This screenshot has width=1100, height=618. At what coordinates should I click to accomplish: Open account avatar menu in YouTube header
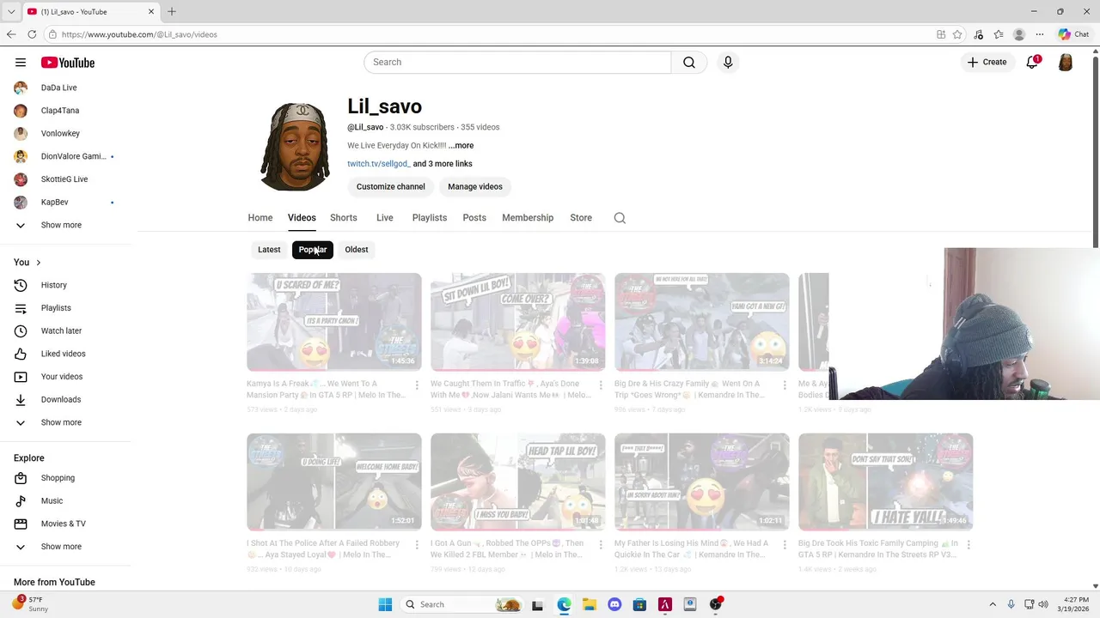point(1066,62)
